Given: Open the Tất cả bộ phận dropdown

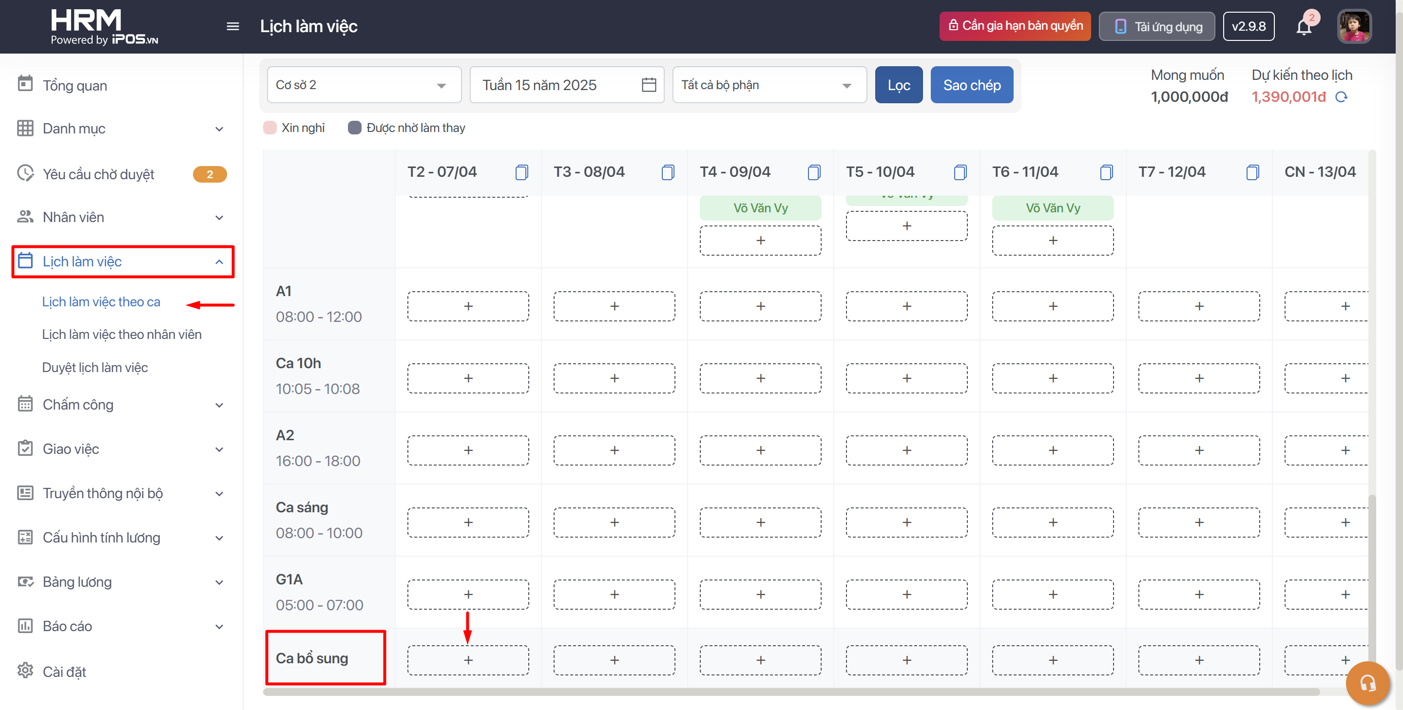Looking at the screenshot, I should tap(769, 85).
